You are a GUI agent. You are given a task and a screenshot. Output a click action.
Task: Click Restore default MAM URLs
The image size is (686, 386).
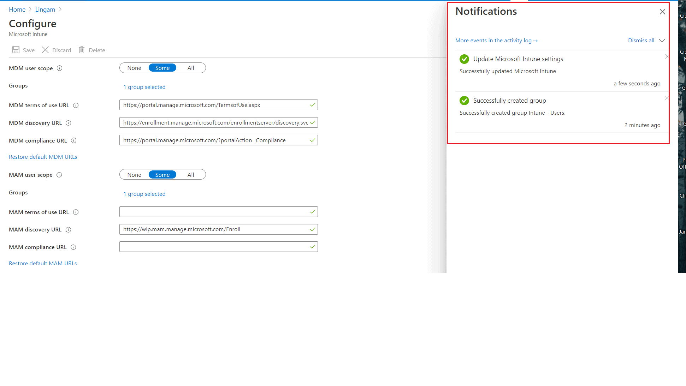pos(43,263)
